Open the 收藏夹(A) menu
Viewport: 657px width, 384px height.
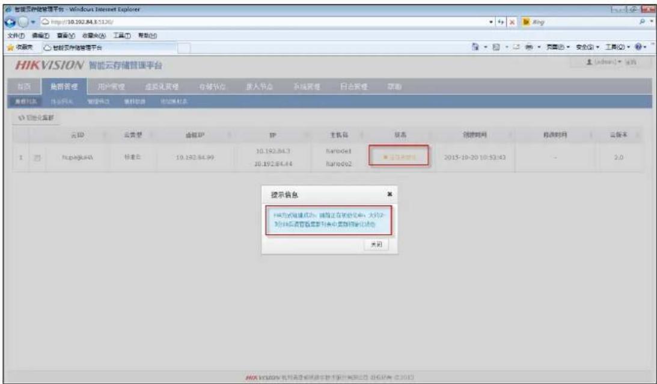[x=94, y=35]
